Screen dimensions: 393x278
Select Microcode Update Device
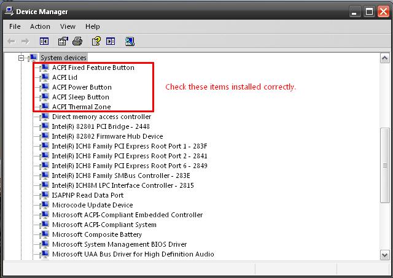[92, 205]
